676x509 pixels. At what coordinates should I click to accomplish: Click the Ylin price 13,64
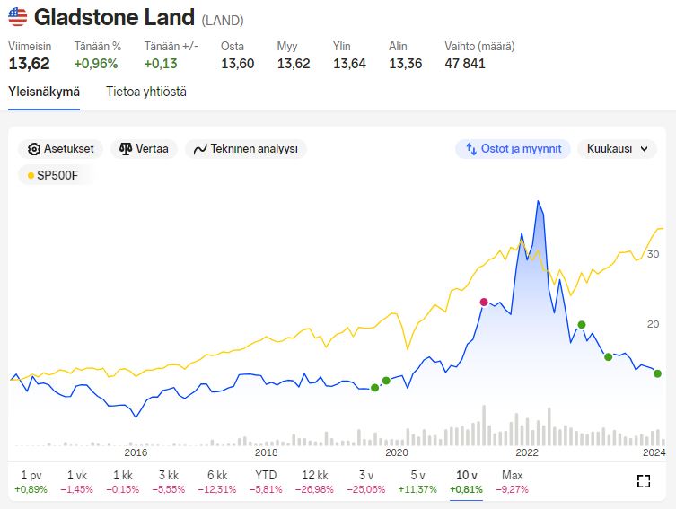349,64
